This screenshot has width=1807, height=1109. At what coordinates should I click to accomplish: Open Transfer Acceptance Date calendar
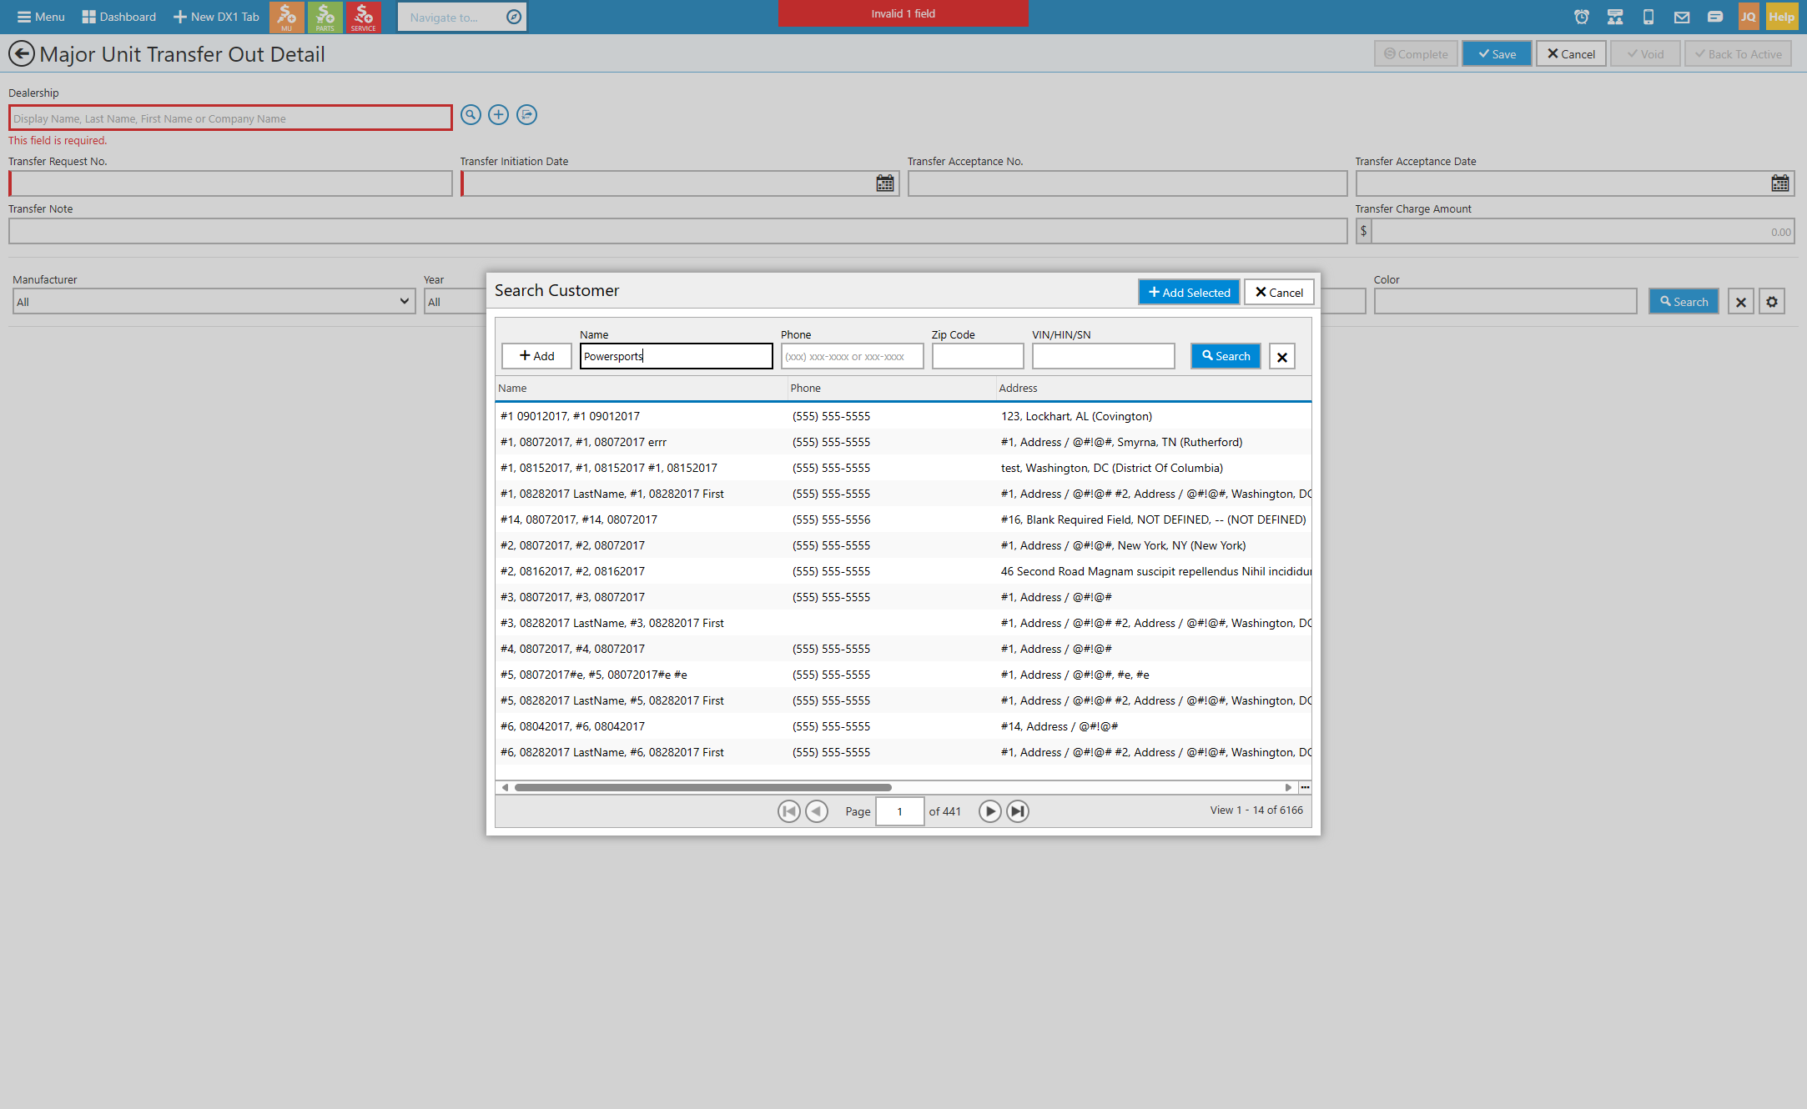(x=1779, y=183)
